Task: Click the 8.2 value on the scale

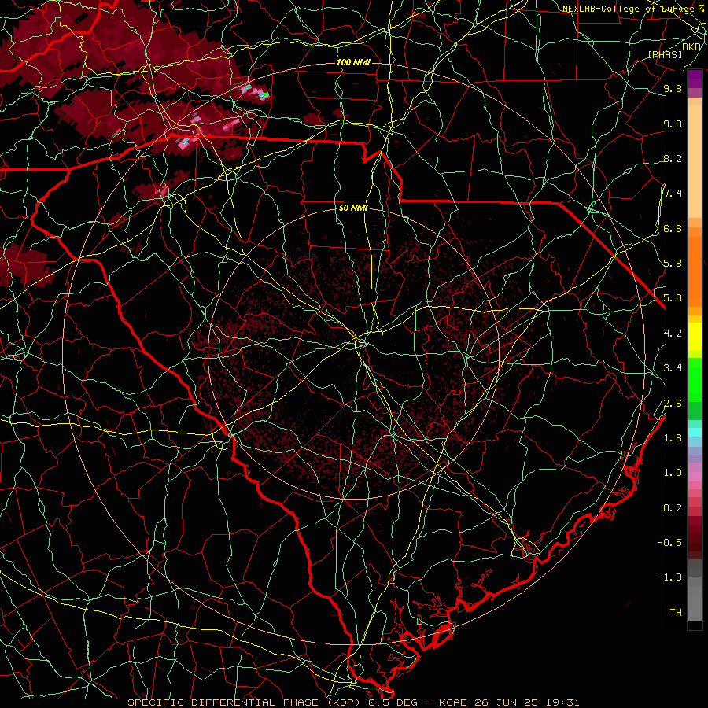Action: [673, 158]
